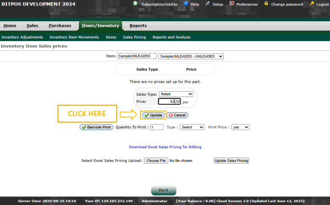Screen dimensions: 330x205
Task: Open Inventory Item Movements submenu
Action: click(x=74, y=37)
